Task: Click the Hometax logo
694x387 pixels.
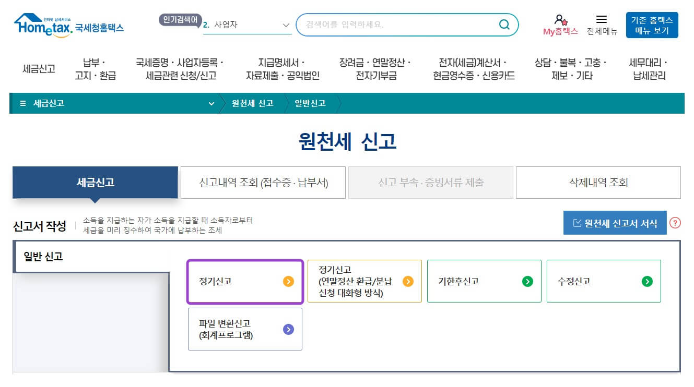Action: tap(68, 23)
